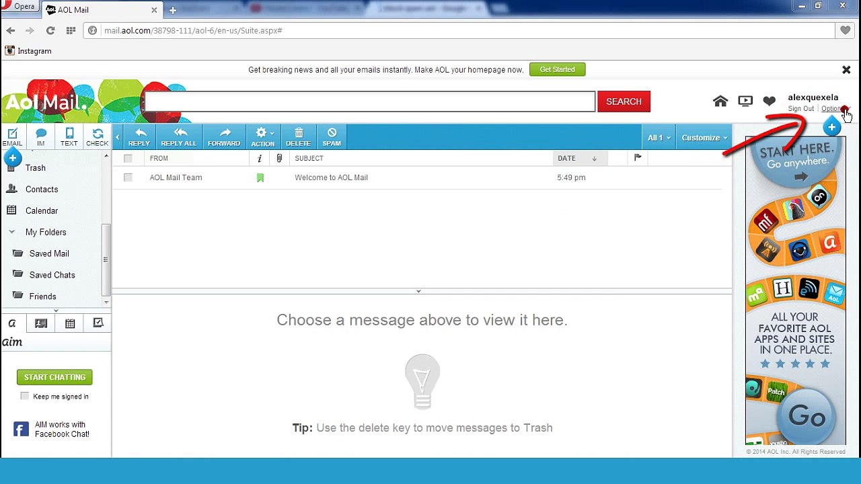This screenshot has width=861, height=484.
Task: Open the video player icon in the header
Action: (745, 101)
